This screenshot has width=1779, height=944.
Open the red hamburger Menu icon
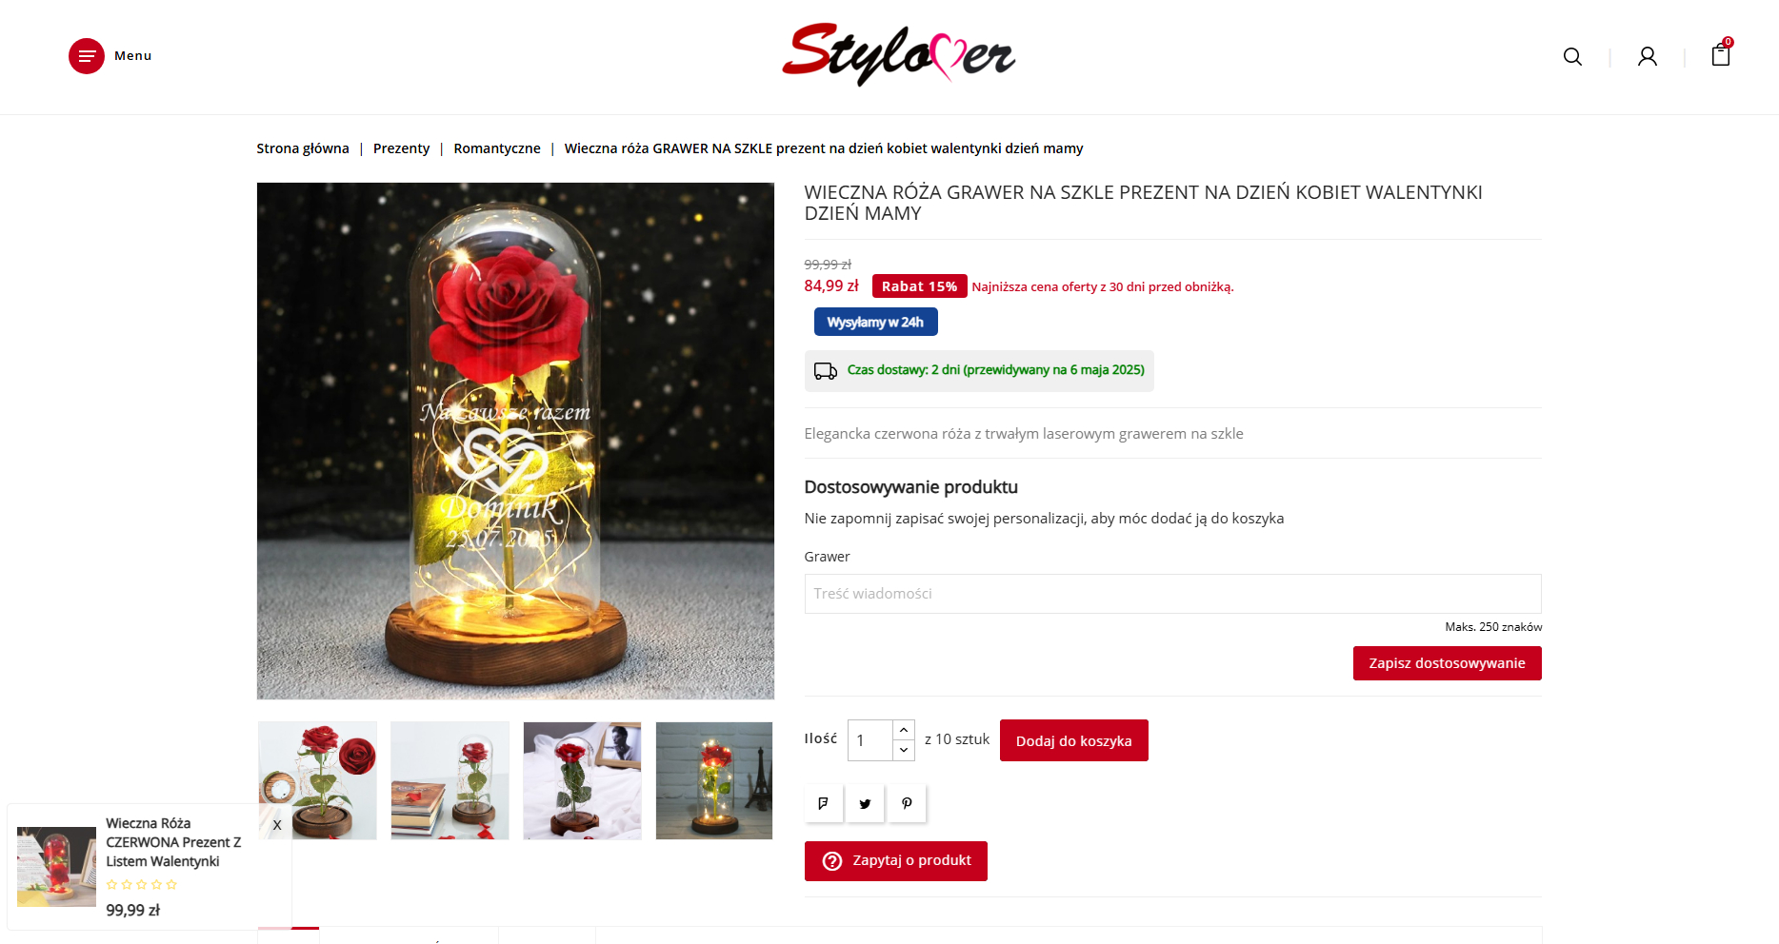(87, 56)
